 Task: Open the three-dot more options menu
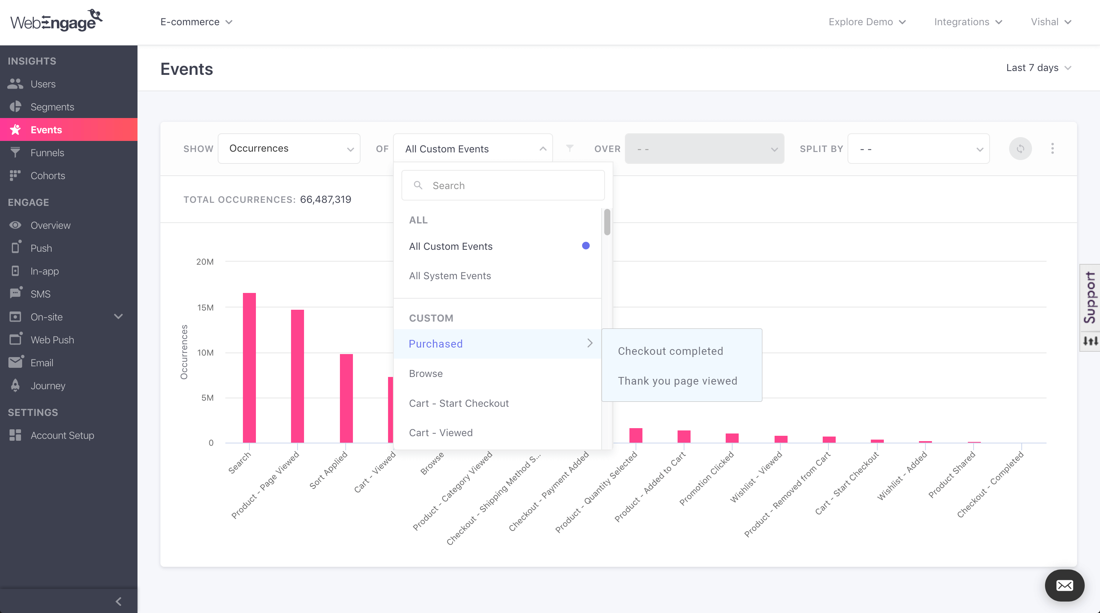click(x=1052, y=149)
